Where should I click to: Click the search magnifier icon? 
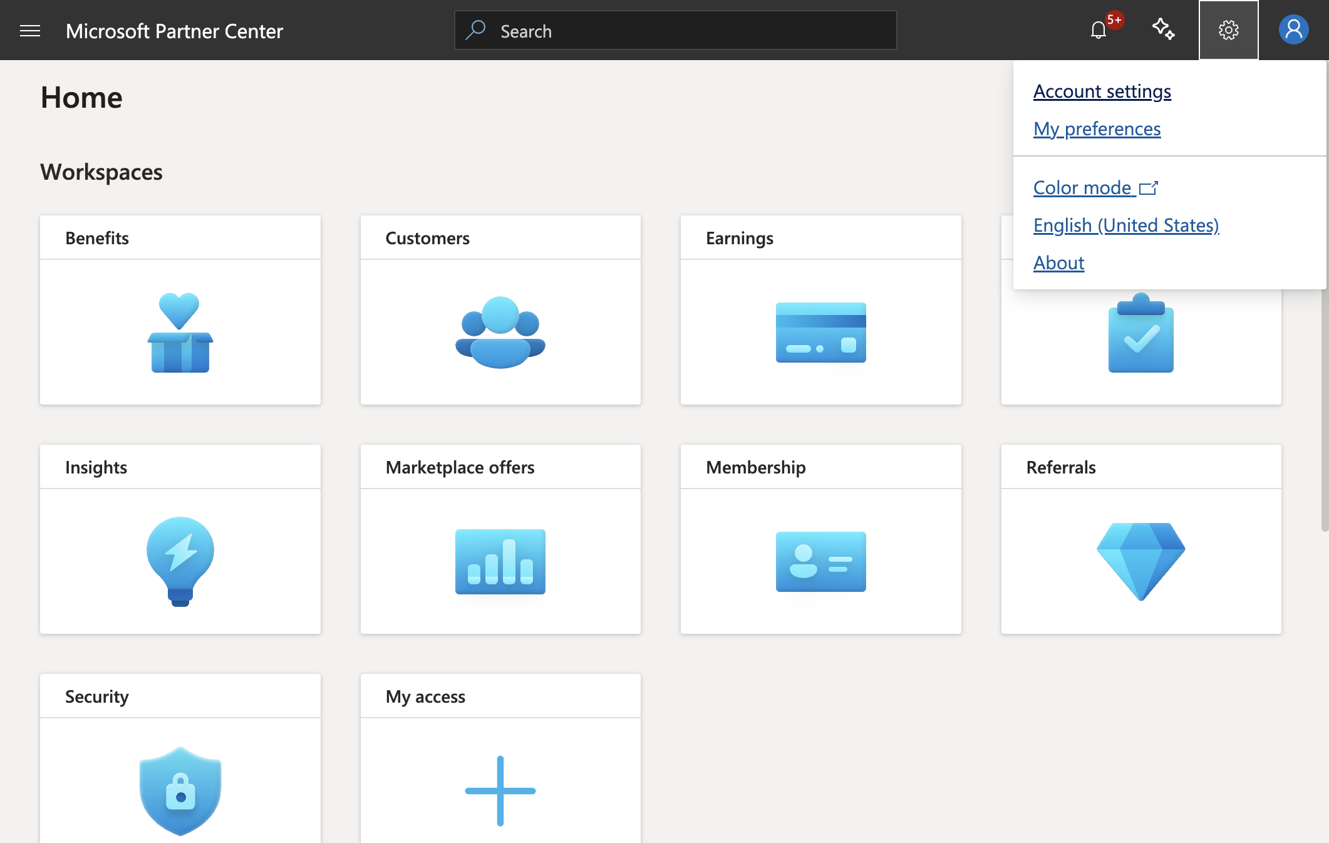click(476, 30)
